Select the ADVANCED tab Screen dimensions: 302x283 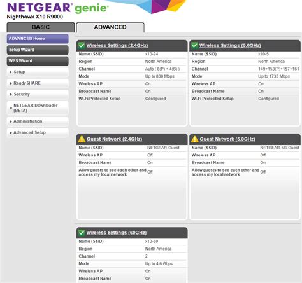(110, 27)
